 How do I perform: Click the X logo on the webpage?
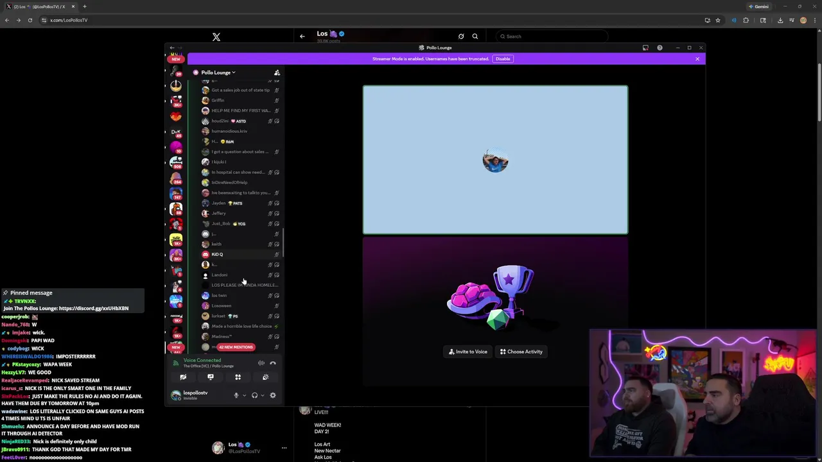click(216, 37)
